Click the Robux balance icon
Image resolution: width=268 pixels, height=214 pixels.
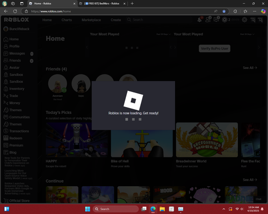225,20
